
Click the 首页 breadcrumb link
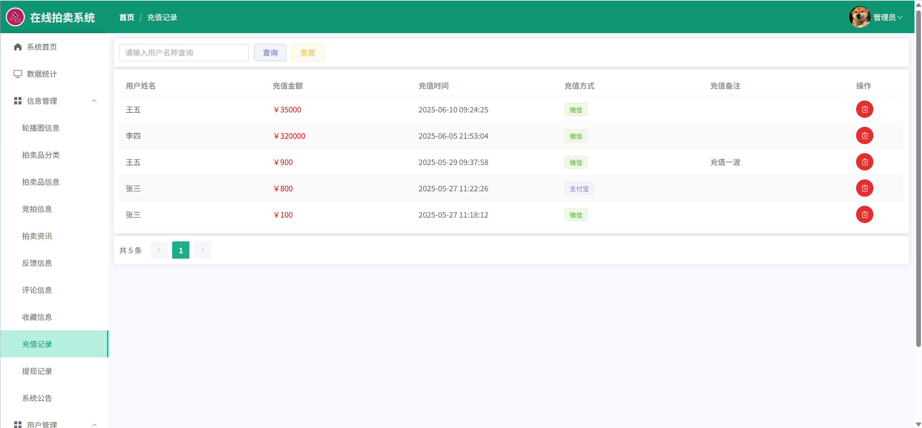click(127, 17)
